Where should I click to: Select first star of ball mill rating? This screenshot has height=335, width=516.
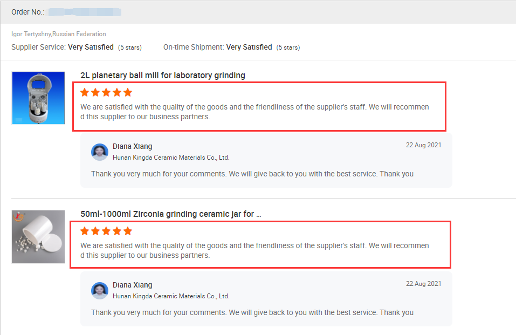point(85,93)
